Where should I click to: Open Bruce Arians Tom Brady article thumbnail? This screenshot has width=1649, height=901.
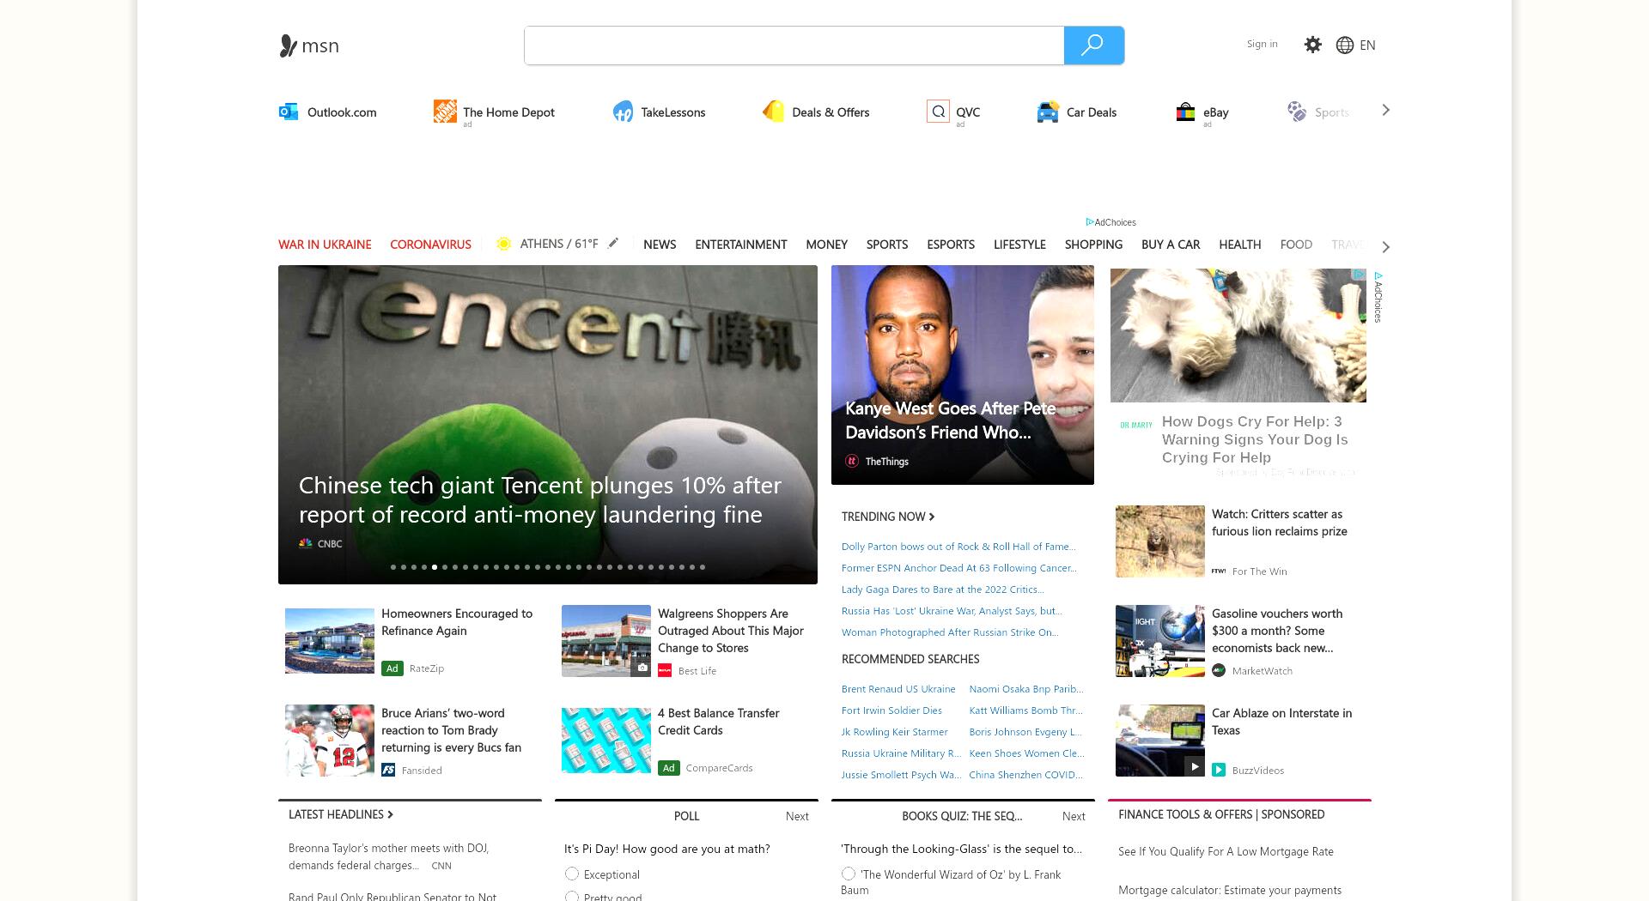(330, 741)
